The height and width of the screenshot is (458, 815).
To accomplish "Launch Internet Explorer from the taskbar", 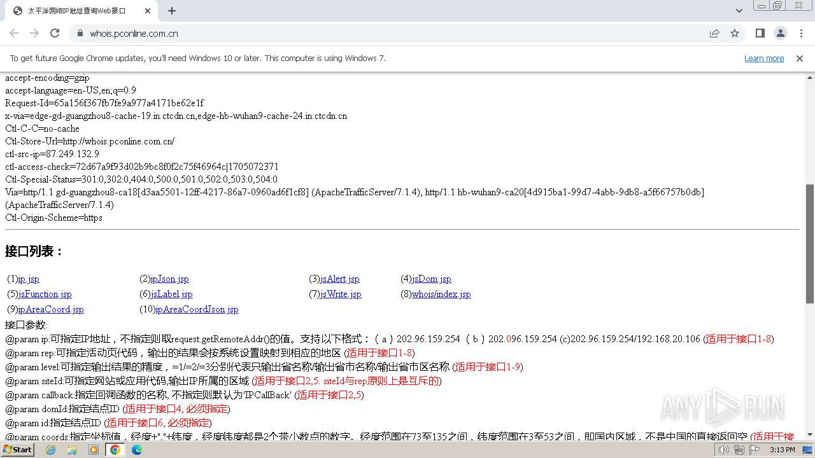I will (50, 450).
